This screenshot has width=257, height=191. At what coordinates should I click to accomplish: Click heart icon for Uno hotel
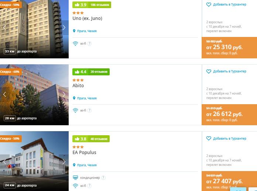point(209,4)
